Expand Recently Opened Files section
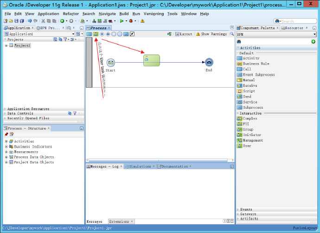Image resolution: width=320 pixels, height=233 pixels. [5, 118]
